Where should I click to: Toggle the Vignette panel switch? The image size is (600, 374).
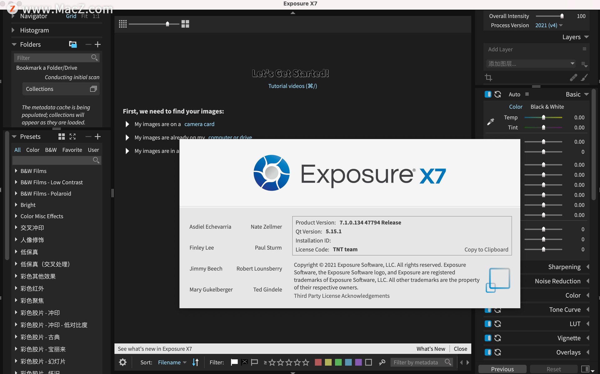click(x=488, y=338)
